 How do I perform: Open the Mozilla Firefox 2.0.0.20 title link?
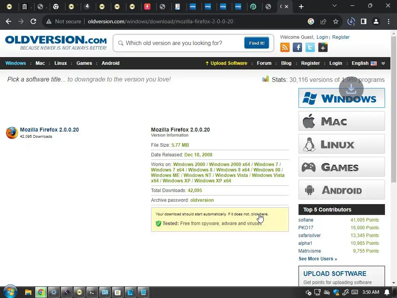click(x=49, y=130)
